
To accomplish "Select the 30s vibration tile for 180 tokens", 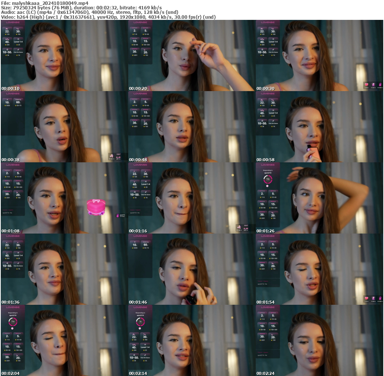I will (18, 31).
